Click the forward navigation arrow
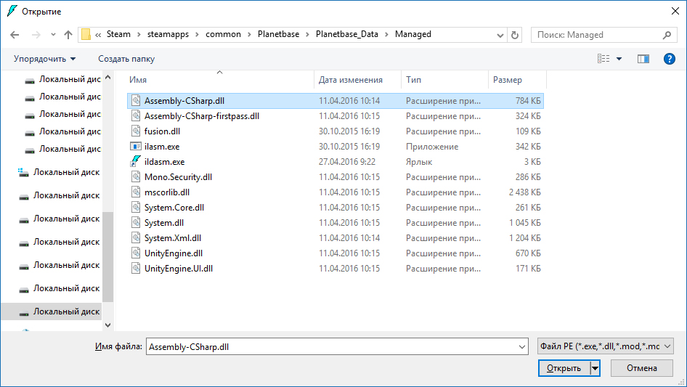687x387 pixels. point(36,35)
